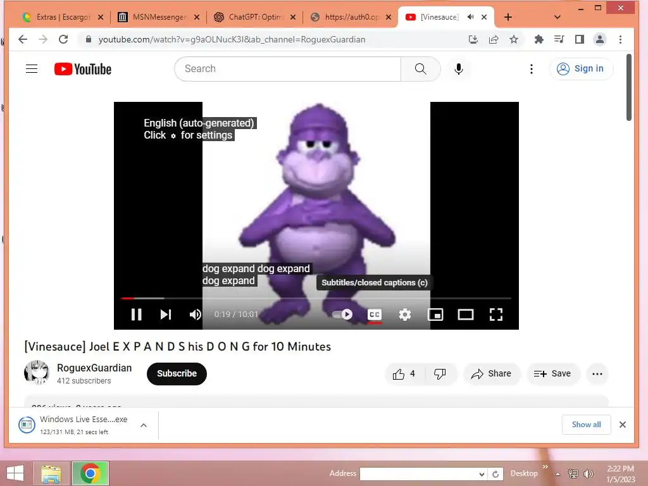Image resolution: width=648 pixels, height=486 pixels.
Task: Click the Sign in button
Action: pos(581,68)
